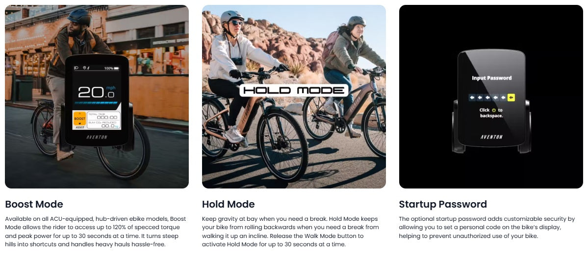
Task: Click the blue speed progress bar
Action: [x=97, y=103]
